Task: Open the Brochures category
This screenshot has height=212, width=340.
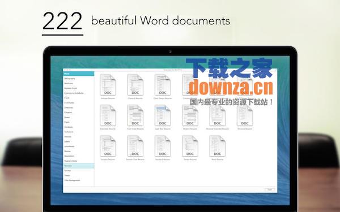Action: point(69,83)
